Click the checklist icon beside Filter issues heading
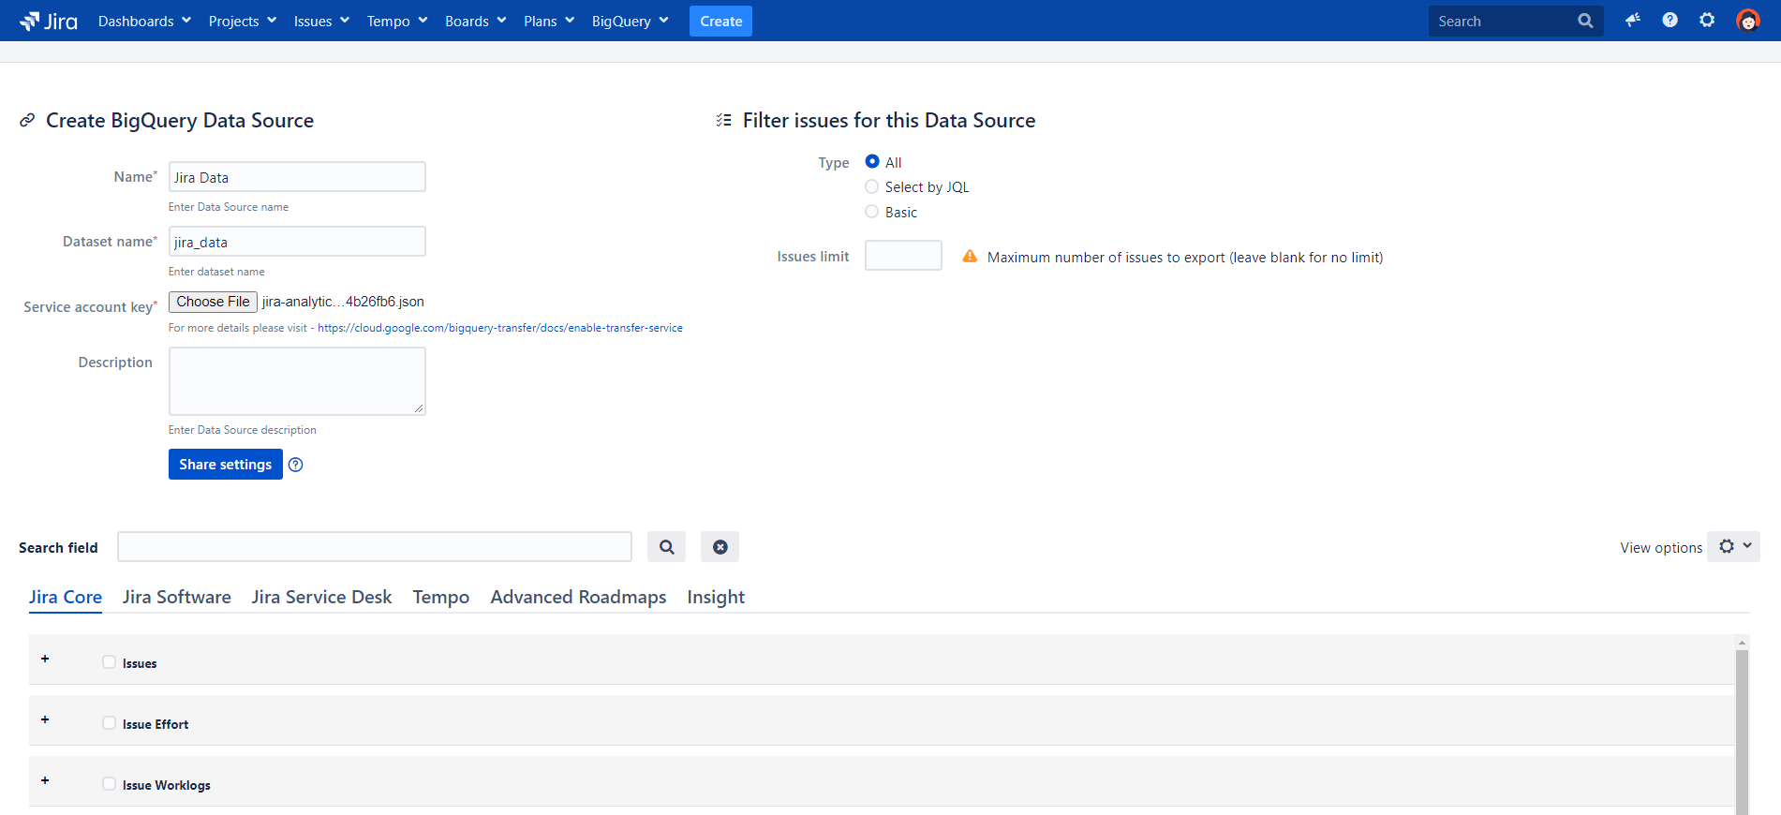This screenshot has height=815, width=1781. pyautogui.click(x=723, y=120)
